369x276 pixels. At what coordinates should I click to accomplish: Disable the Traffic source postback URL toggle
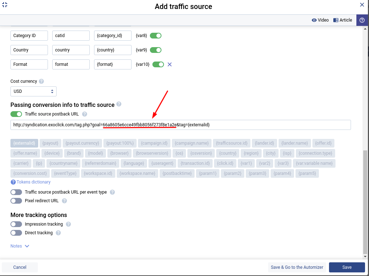point(16,114)
